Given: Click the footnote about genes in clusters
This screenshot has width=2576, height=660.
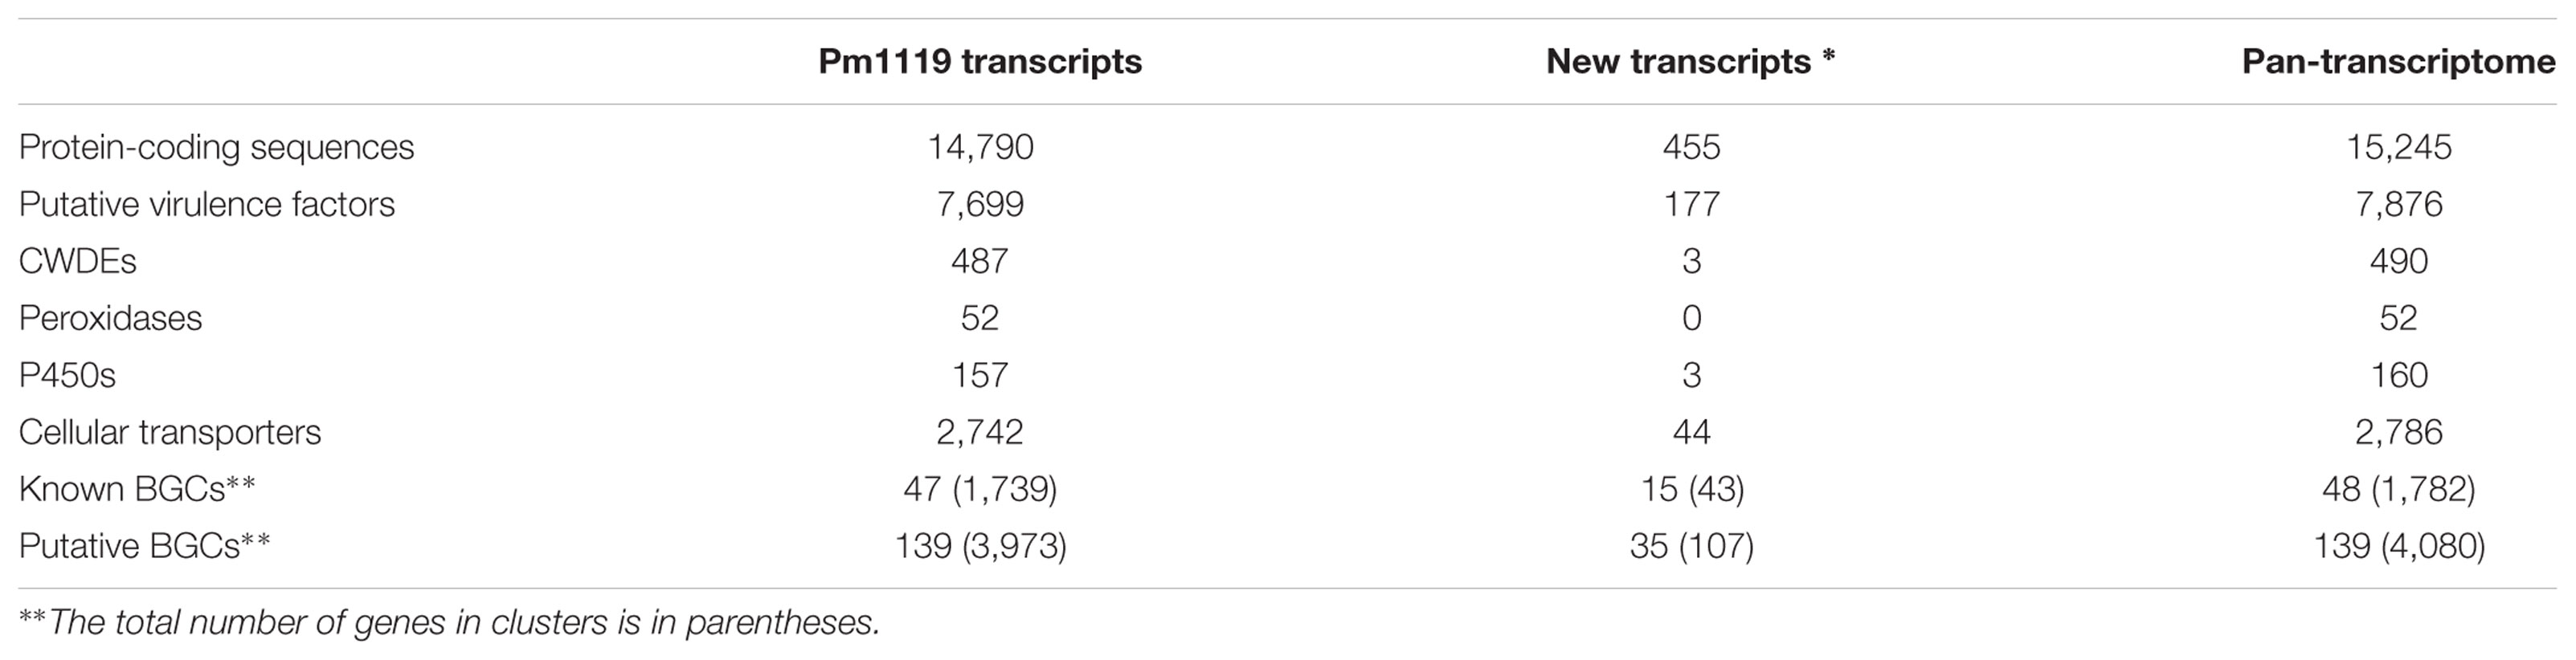Looking at the screenshot, I should (x=449, y=623).
